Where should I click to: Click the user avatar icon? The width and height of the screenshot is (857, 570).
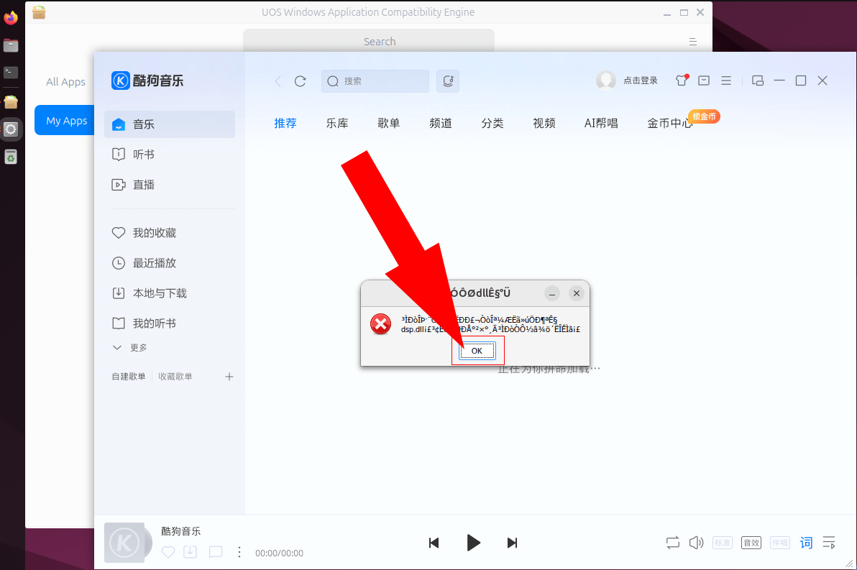[x=605, y=81]
